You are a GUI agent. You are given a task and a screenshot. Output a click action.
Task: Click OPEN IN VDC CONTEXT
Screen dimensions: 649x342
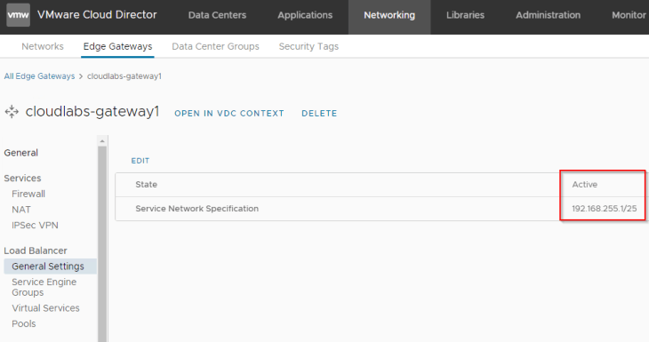pyautogui.click(x=229, y=114)
